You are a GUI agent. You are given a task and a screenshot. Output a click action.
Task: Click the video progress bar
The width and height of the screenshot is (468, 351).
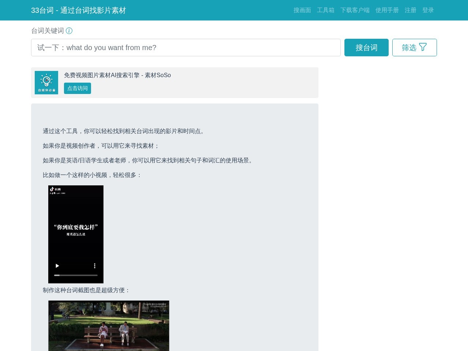point(76,275)
